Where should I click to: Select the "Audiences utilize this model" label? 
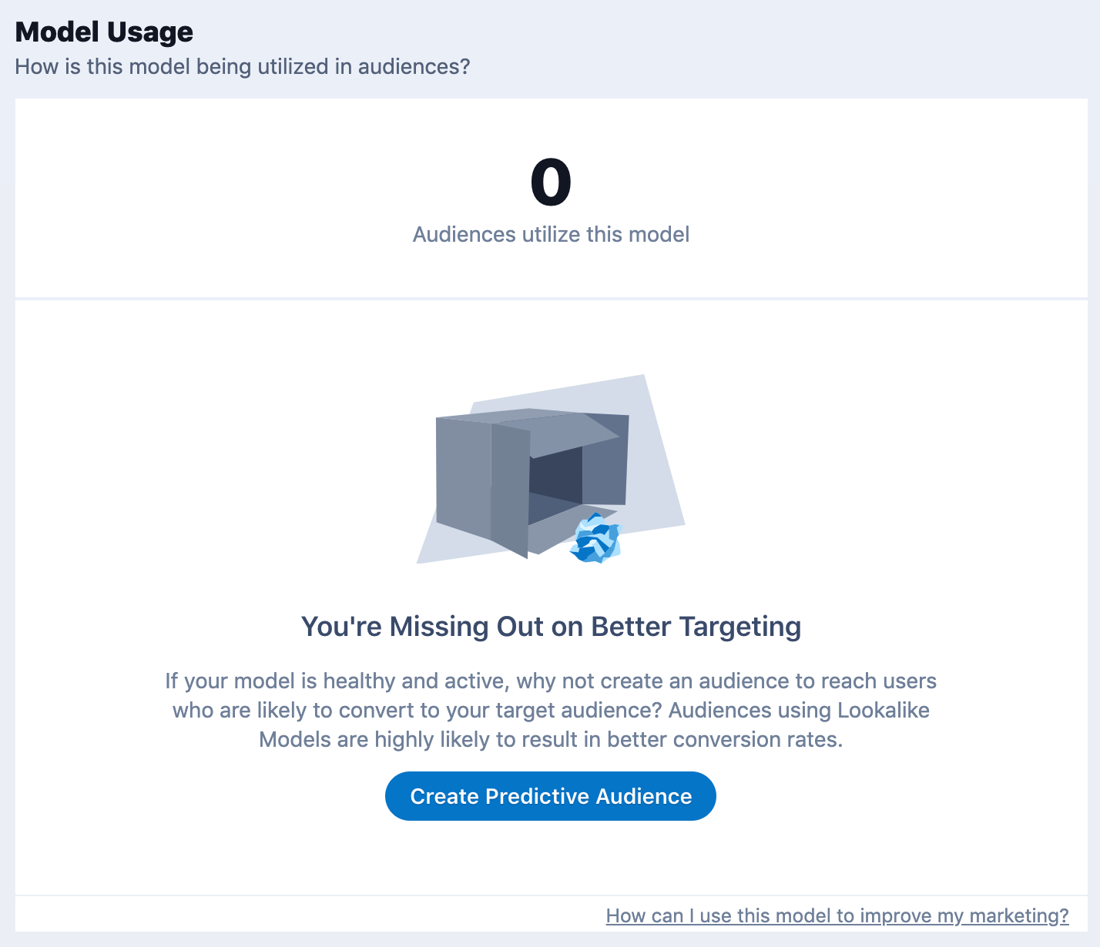pos(550,235)
